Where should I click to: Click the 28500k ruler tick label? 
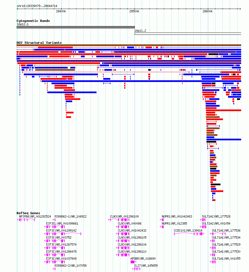tap(134, 11)
